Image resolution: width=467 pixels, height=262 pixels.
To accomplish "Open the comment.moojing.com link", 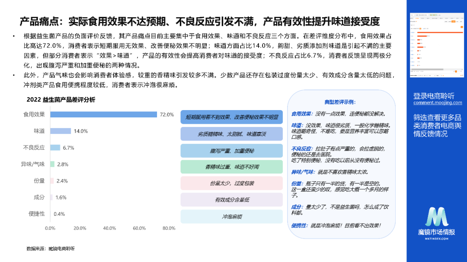I will (x=437, y=103).
